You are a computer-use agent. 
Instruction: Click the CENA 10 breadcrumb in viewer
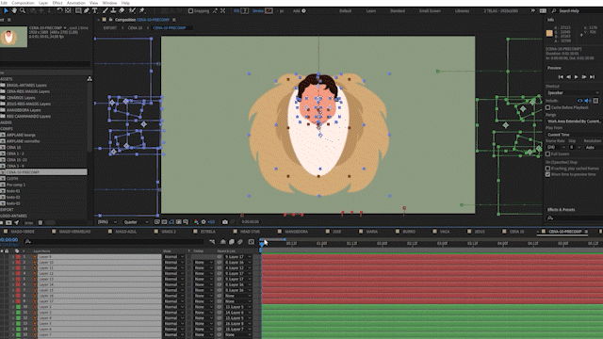135,27
